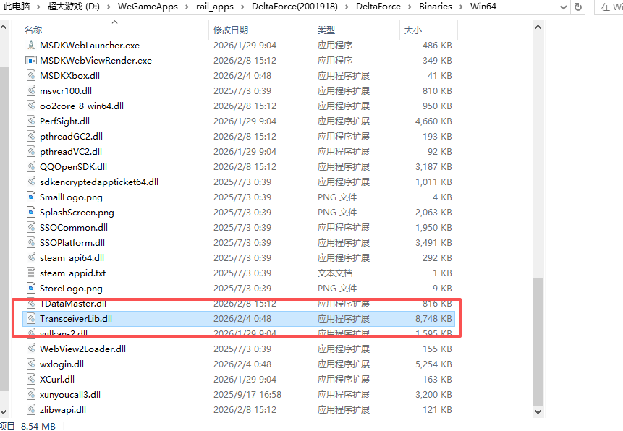Click the SplashScreen.png file icon
This screenshot has width=623, height=431.
31,212
